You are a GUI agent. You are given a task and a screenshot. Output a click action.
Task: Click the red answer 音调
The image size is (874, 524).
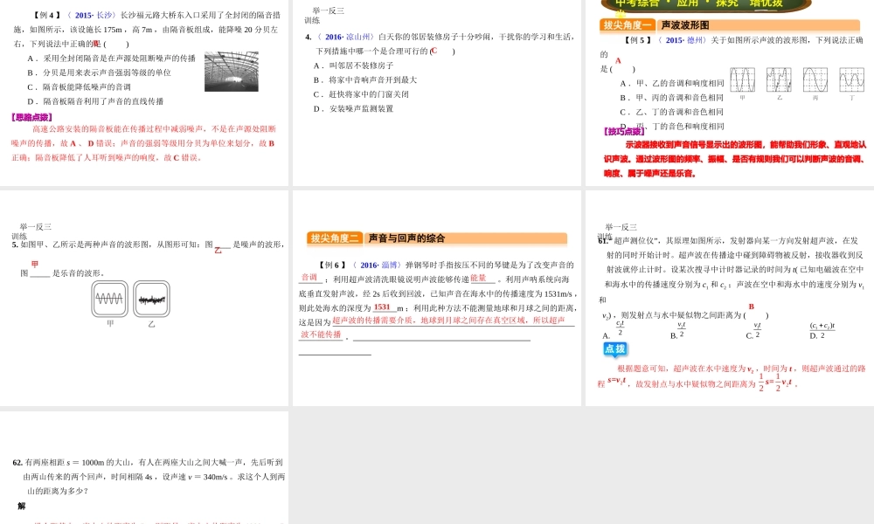[x=309, y=278]
